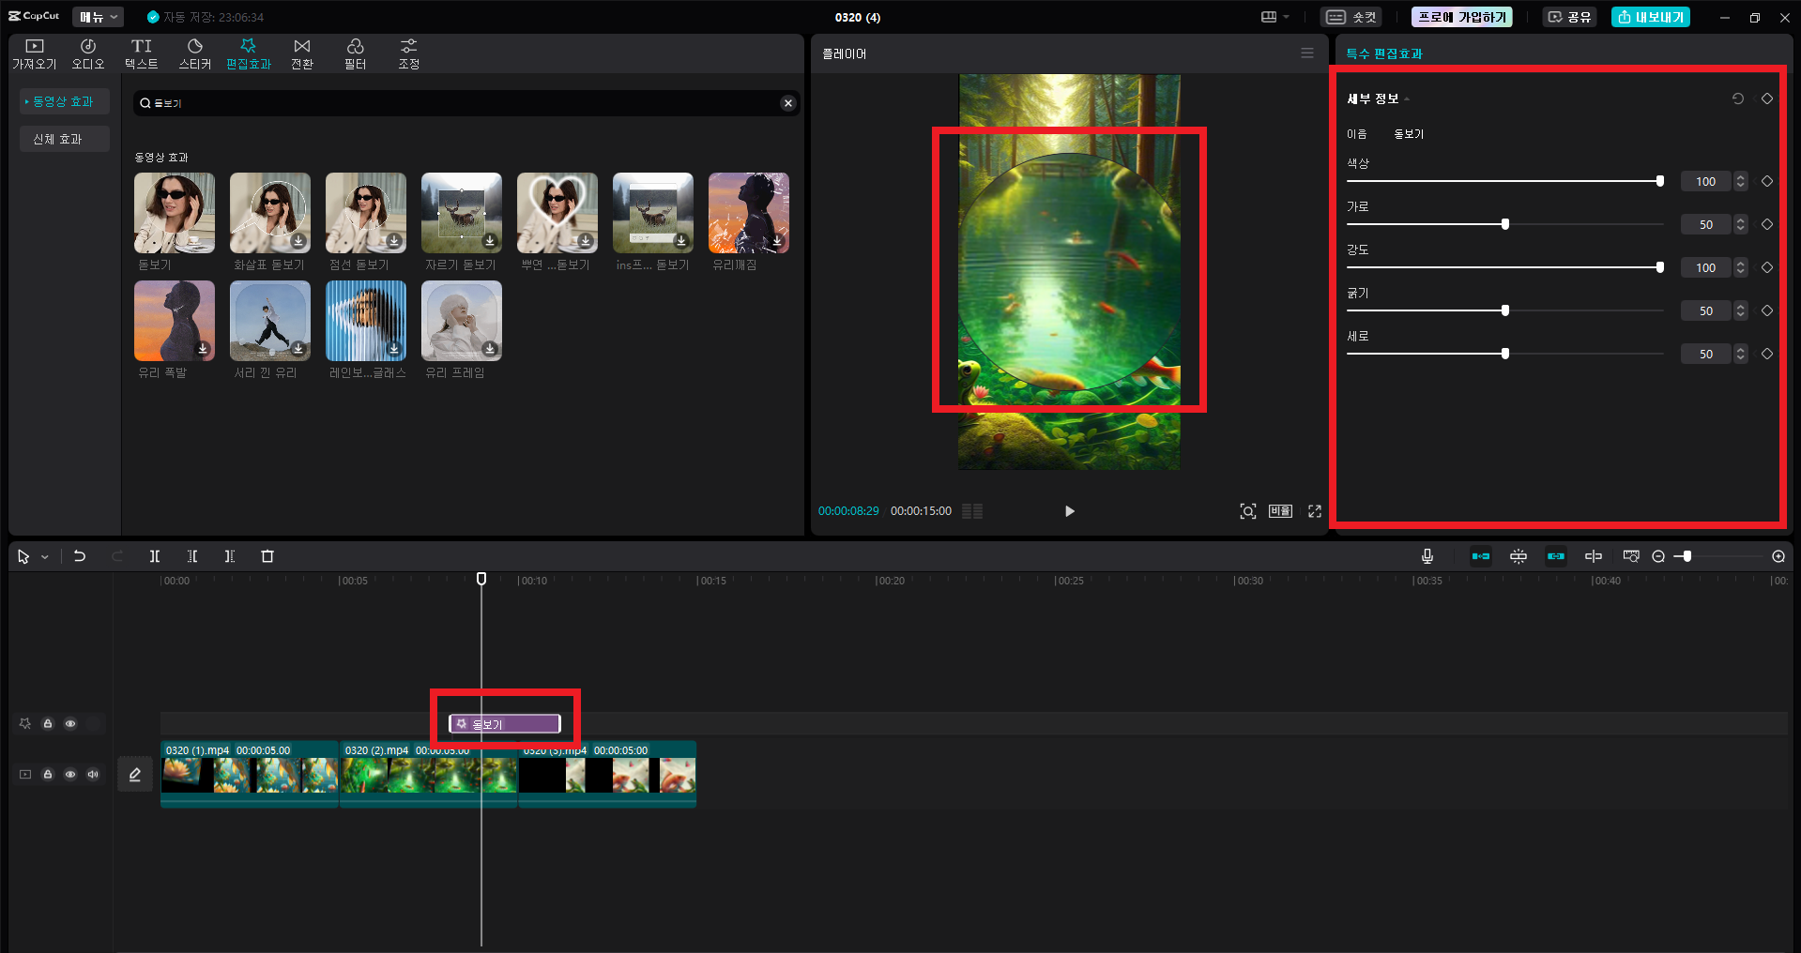Zoom in the timeline
The height and width of the screenshot is (953, 1801).
point(1778,556)
